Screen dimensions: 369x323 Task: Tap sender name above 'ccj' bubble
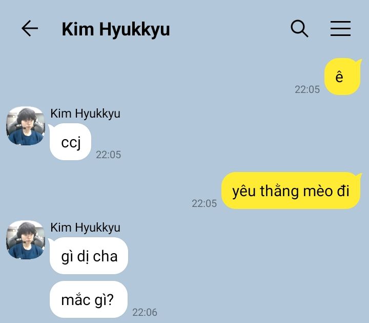[x=85, y=113]
